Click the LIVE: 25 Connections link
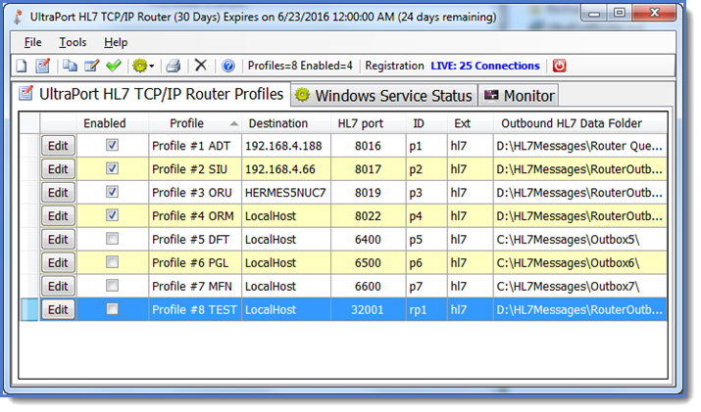Image resolution: width=701 pixels, height=412 pixels. pyautogui.click(x=485, y=66)
